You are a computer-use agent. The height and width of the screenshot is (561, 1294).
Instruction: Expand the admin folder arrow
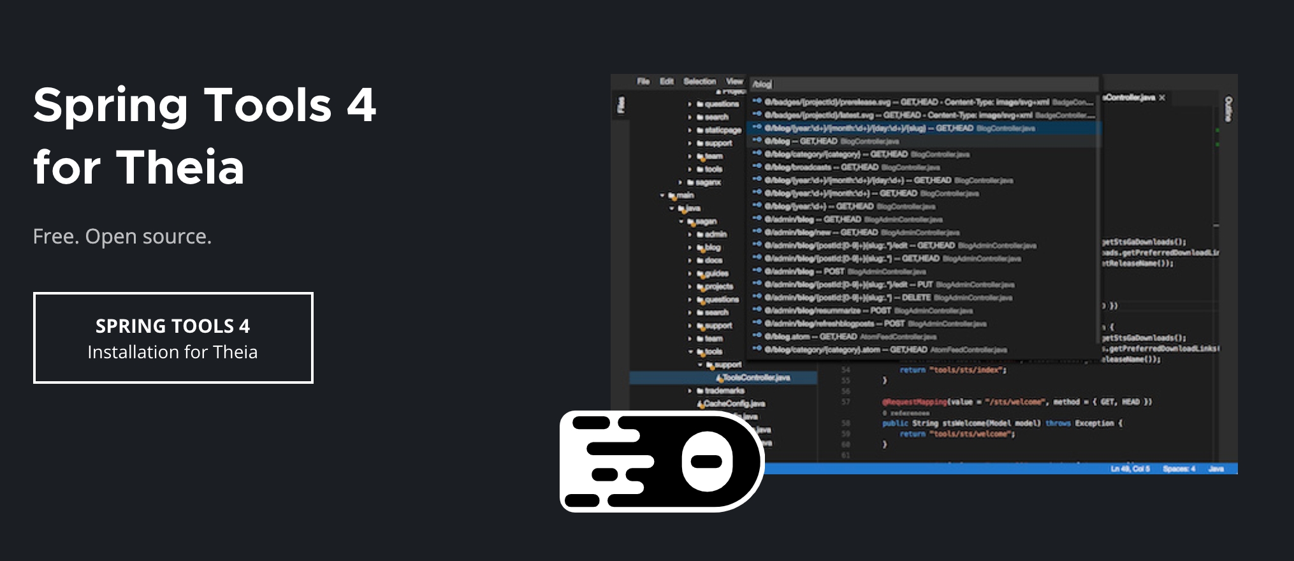pyautogui.click(x=690, y=235)
